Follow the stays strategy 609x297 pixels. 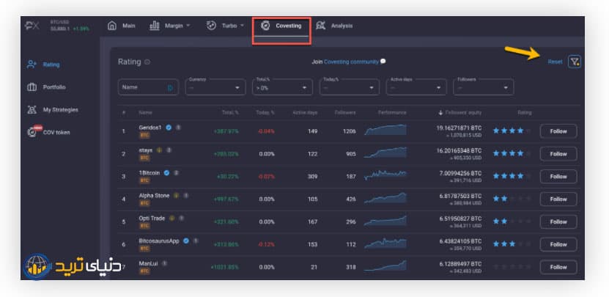click(558, 153)
